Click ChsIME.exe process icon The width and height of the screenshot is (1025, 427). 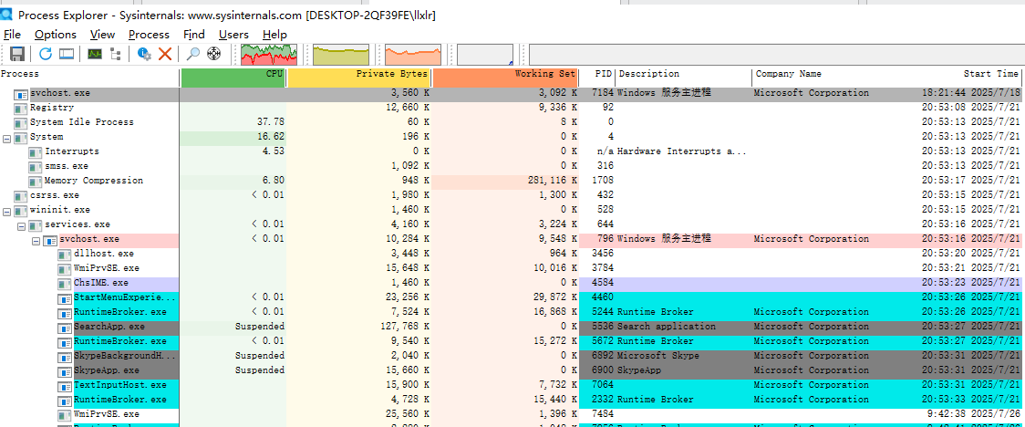tap(64, 283)
